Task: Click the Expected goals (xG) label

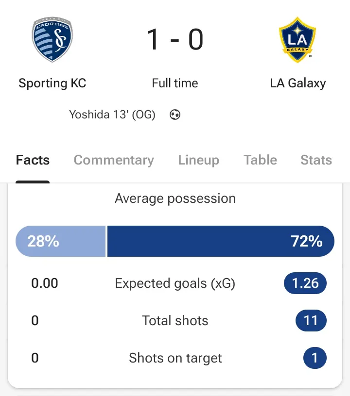Action: [x=175, y=283]
